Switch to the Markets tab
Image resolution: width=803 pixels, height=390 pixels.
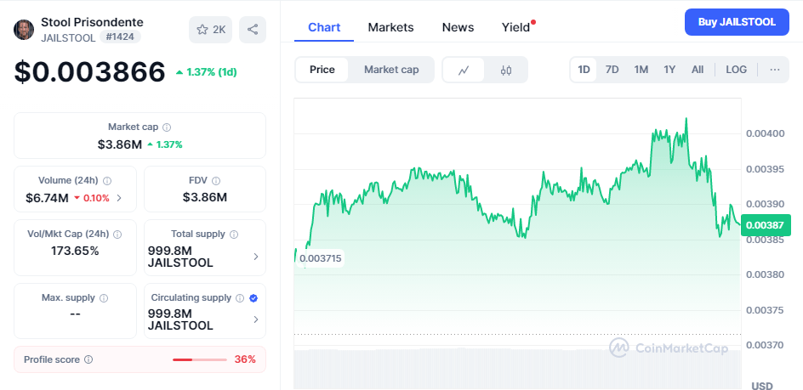(390, 27)
